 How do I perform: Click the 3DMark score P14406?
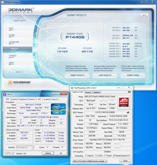[x=75, y=37]
